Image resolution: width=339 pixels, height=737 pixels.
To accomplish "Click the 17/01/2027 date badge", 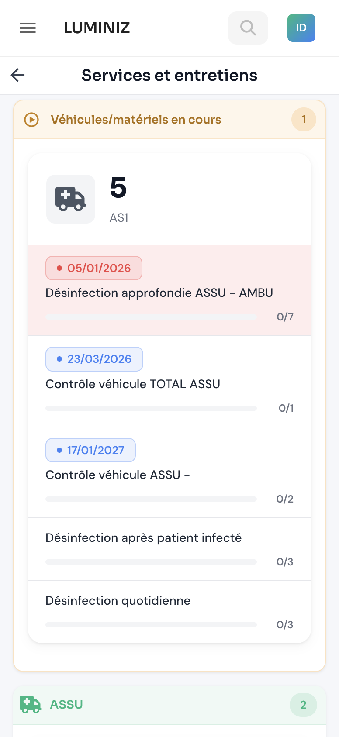I will pos(90,450).
